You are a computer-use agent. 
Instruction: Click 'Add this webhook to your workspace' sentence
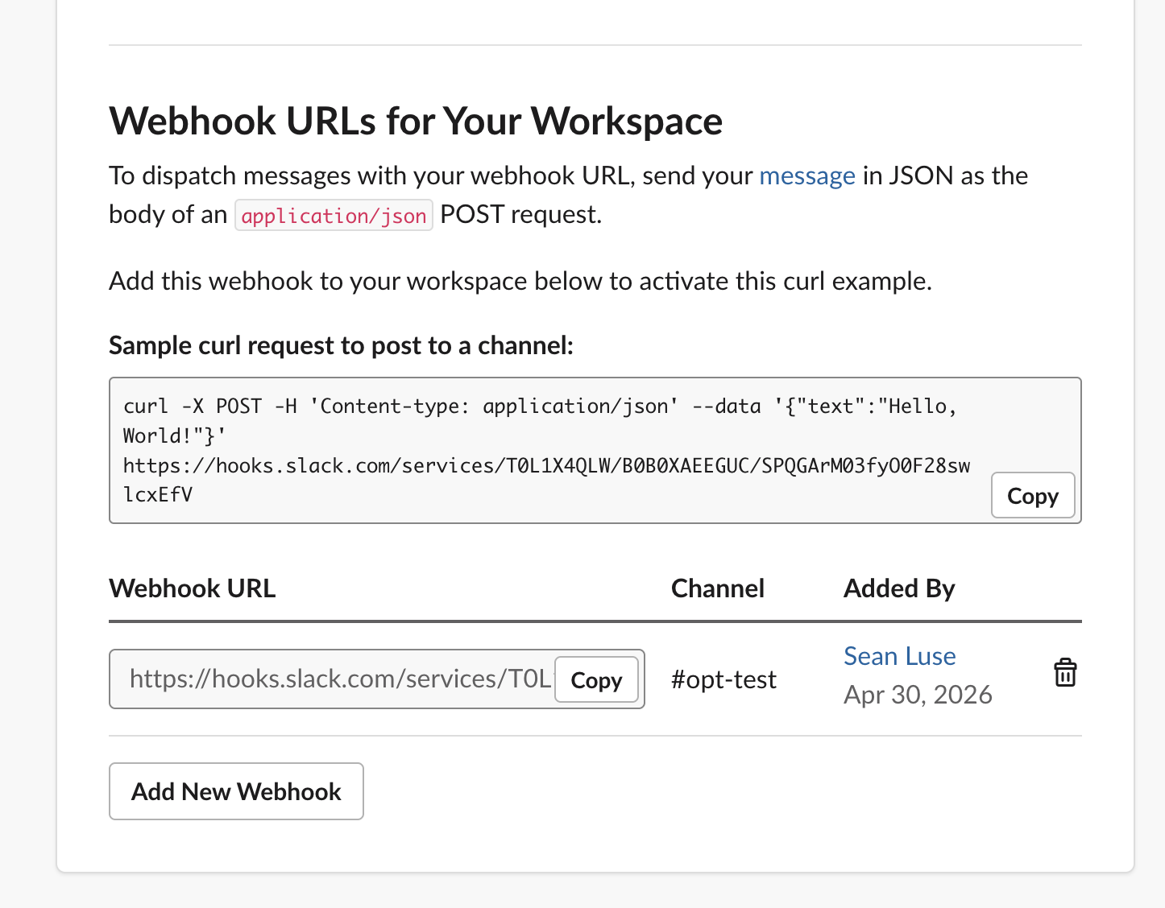(x=520, y=281)
